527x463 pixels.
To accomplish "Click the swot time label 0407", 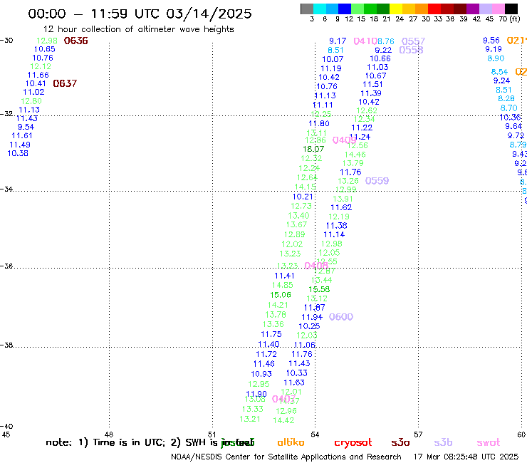I will (283, 399).
